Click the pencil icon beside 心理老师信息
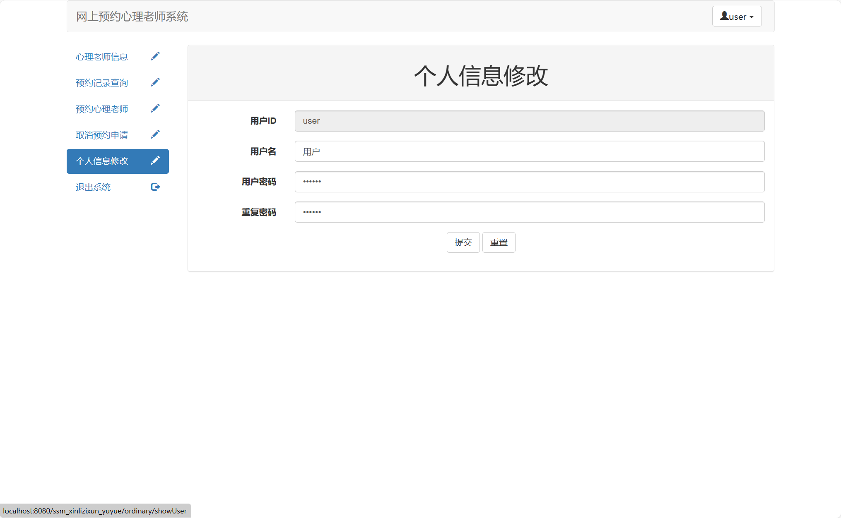Viewport: 841px width, 518px height. [155, 56]
